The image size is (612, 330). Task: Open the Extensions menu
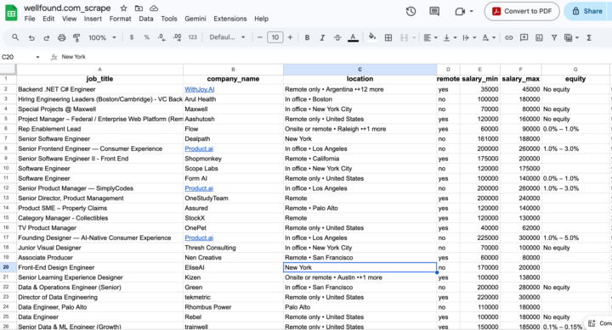tap(229, 19)
